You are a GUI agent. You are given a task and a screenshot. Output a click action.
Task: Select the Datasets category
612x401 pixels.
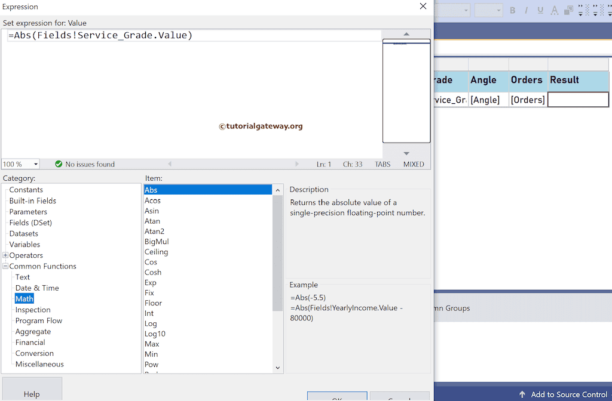[24, 233]
